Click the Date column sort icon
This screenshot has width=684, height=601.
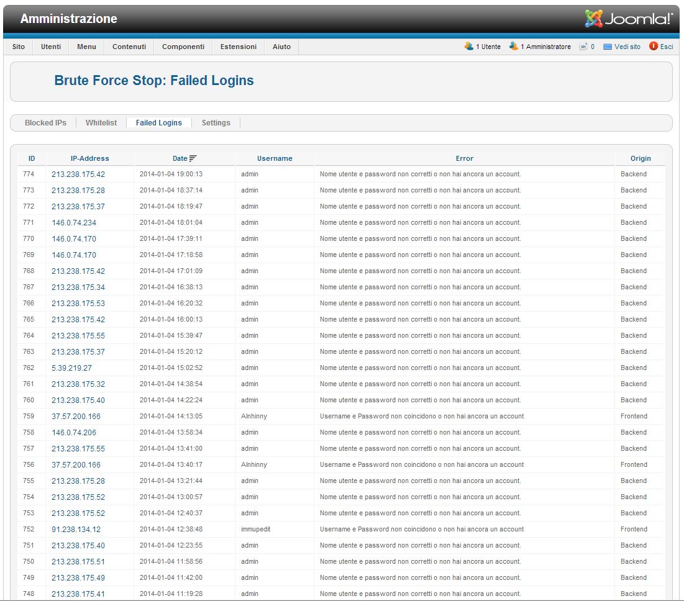tap(193, 159)
